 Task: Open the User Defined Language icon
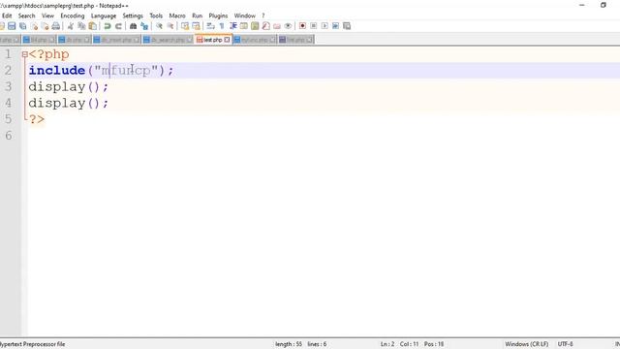pyautogui.click(x=244, y=26)
